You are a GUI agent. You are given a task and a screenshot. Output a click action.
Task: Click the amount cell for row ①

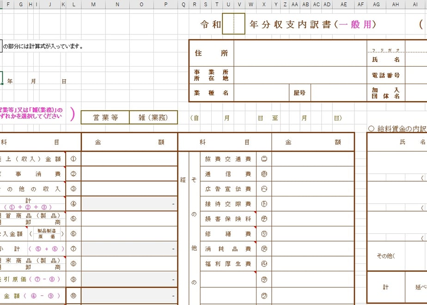129,159
